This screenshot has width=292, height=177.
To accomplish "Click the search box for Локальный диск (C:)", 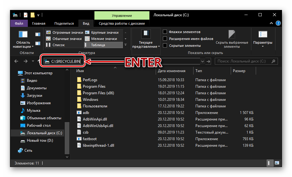I will point(246,61).
